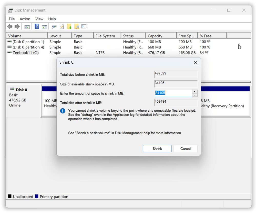Screen dimensions: 257x213
Task: Click the document with checkmark toolbar icon
Action: (62, 26)
